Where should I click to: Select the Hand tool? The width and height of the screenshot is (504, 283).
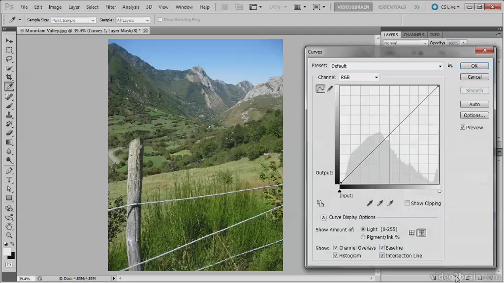(x=9, y=226)
